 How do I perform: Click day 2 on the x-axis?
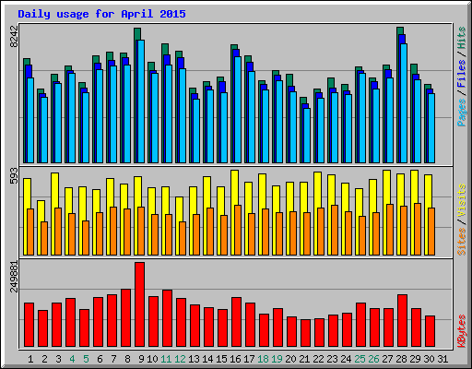tap(44, 359)
